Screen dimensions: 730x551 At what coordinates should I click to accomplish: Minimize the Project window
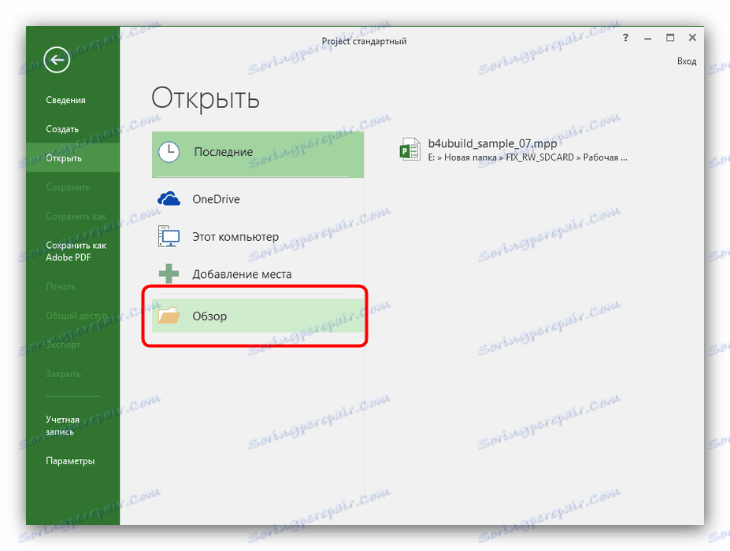click(647, 38)
